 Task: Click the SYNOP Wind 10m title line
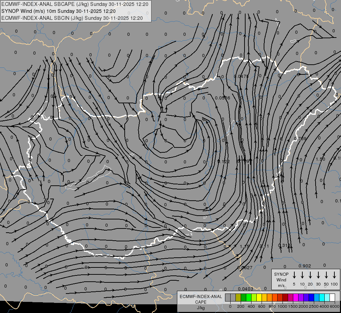click(58, 11)
